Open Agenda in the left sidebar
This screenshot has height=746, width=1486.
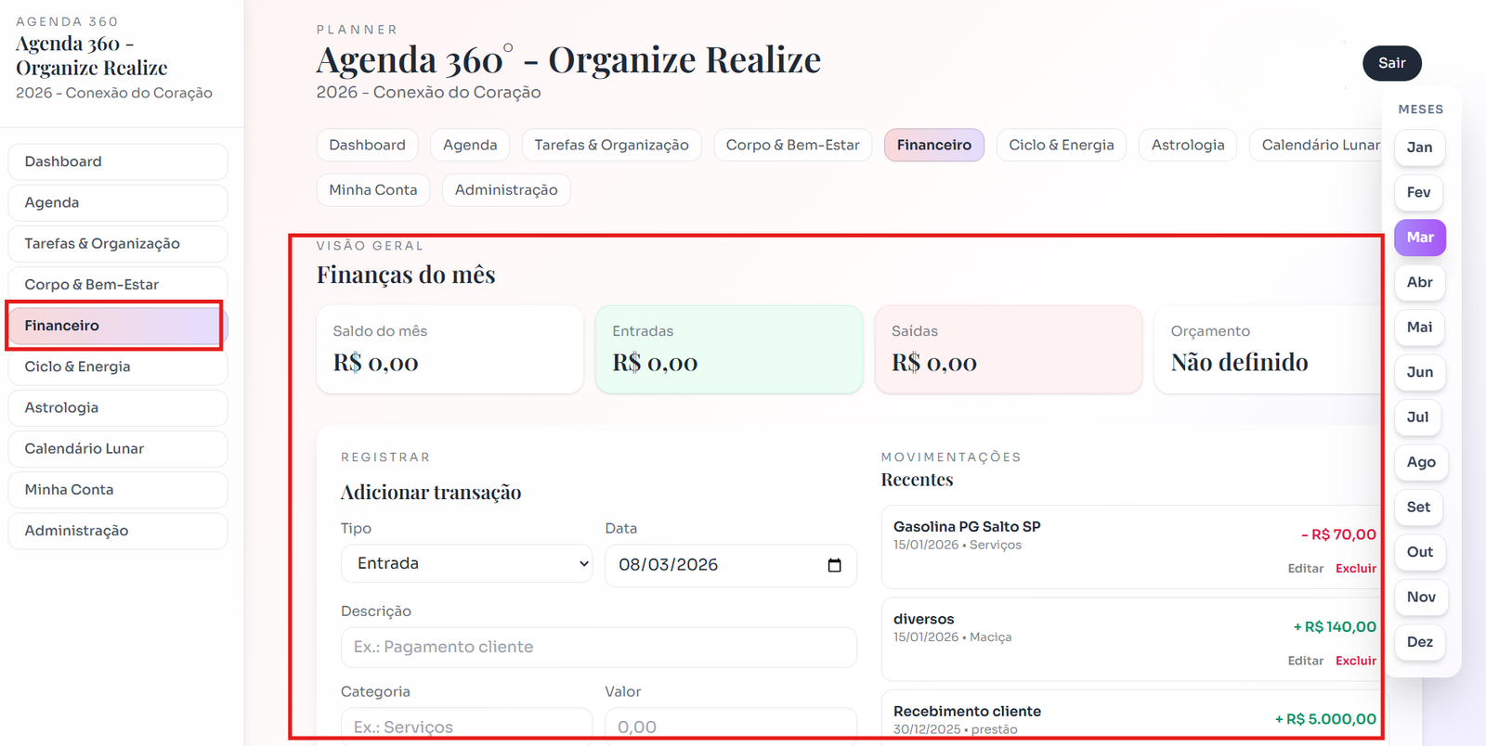pos(118,202)
